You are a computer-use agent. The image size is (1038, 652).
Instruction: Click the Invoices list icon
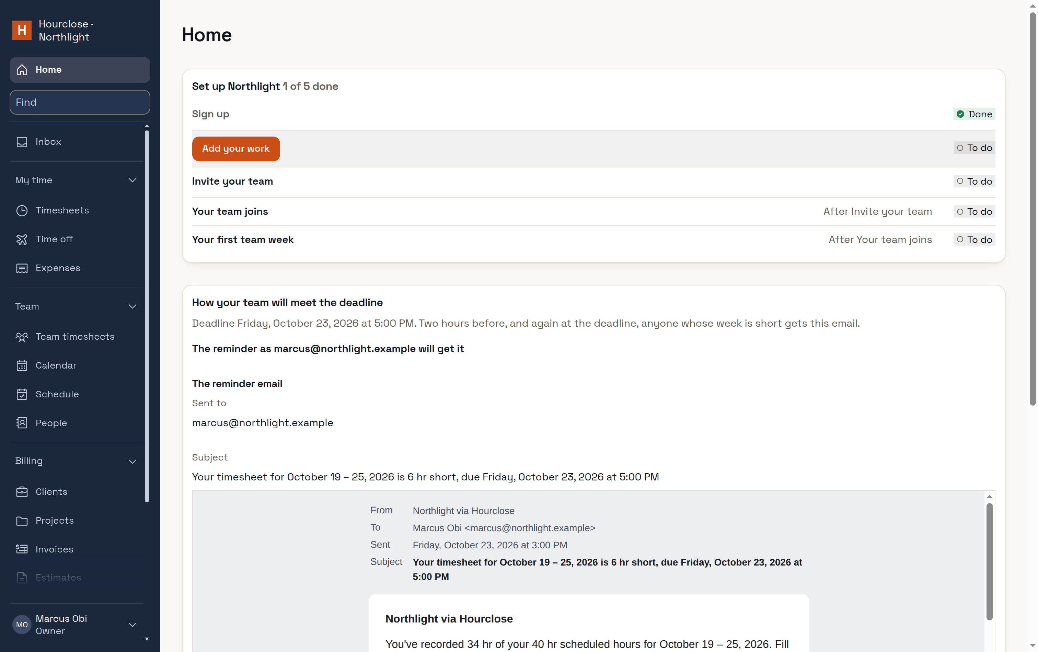[22, 549]
